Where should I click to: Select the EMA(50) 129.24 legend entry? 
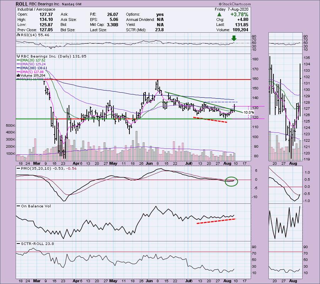[31, 65]
